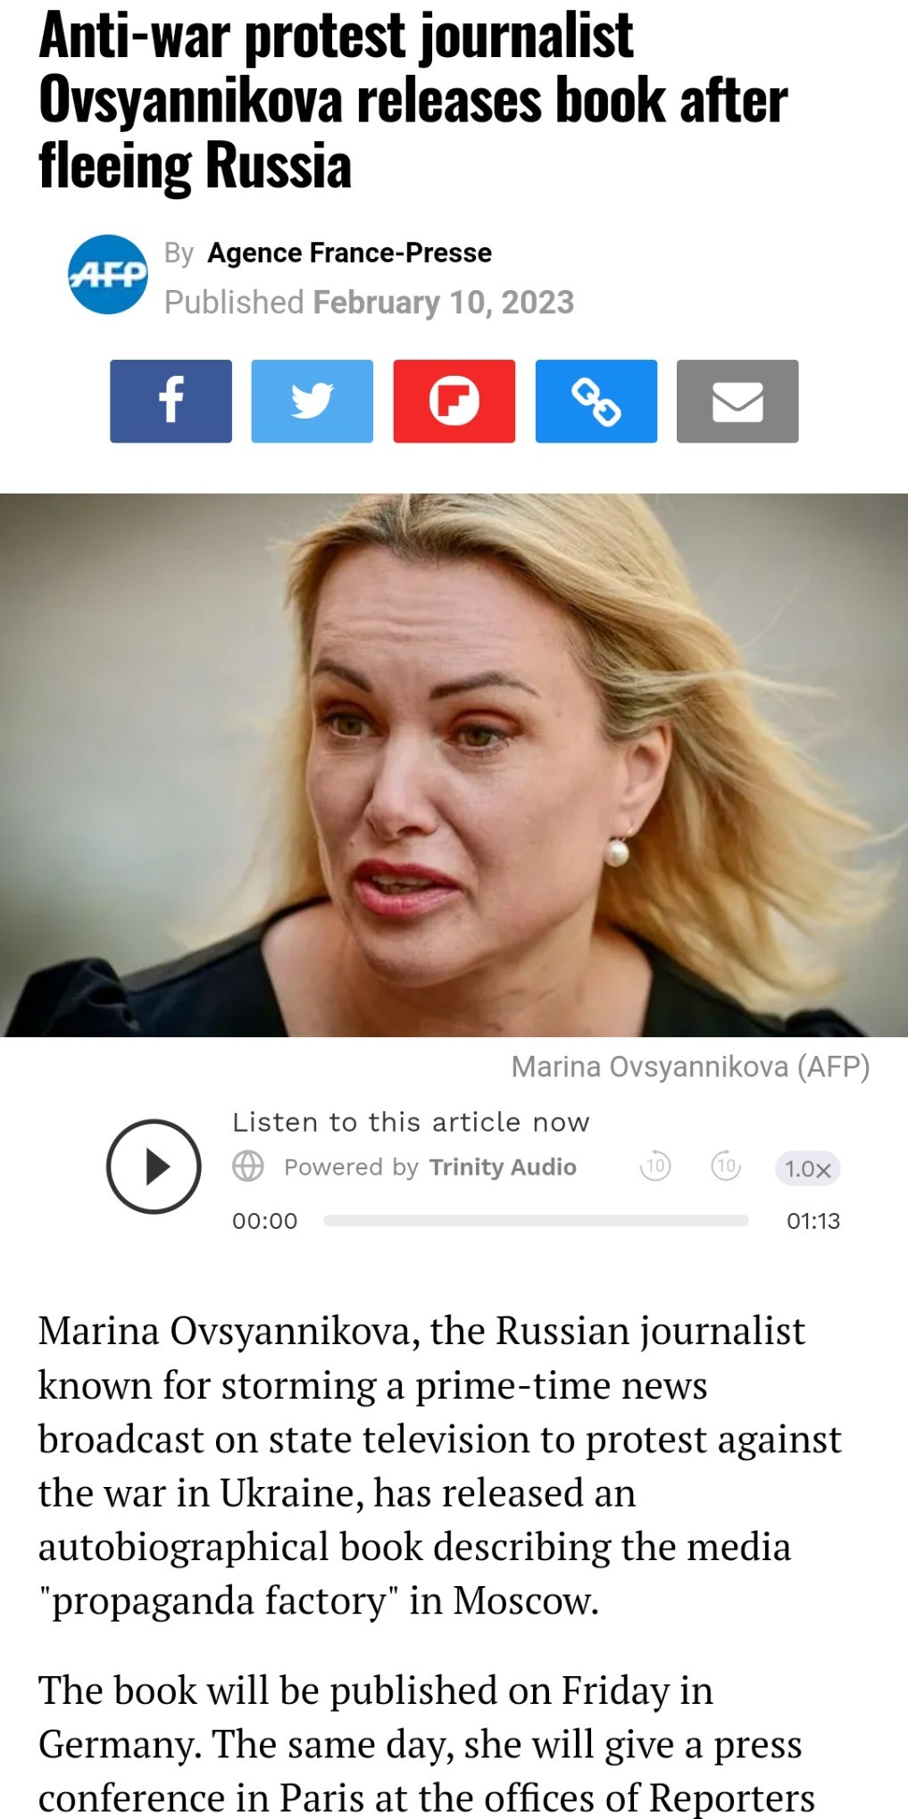Click the AFP logo avatar
This screenshot has height=1819, width=908.
pyautogui.click(x=108, y=275)
